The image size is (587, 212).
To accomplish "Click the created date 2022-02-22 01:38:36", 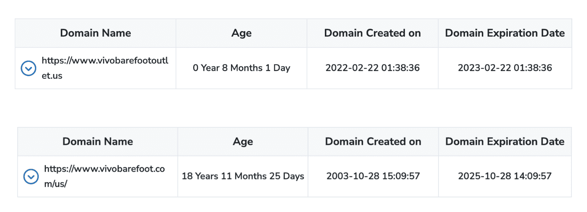I will click(x=372, y=68).
